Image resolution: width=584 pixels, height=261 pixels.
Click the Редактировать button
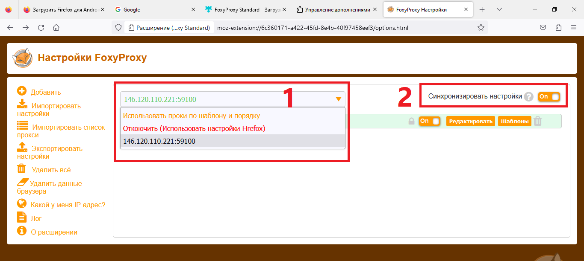[x=471, y=121]
